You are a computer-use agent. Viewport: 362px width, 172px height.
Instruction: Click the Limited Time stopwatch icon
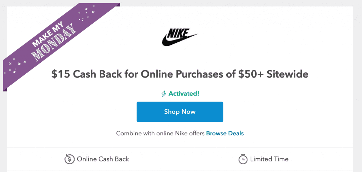point(243,159)
